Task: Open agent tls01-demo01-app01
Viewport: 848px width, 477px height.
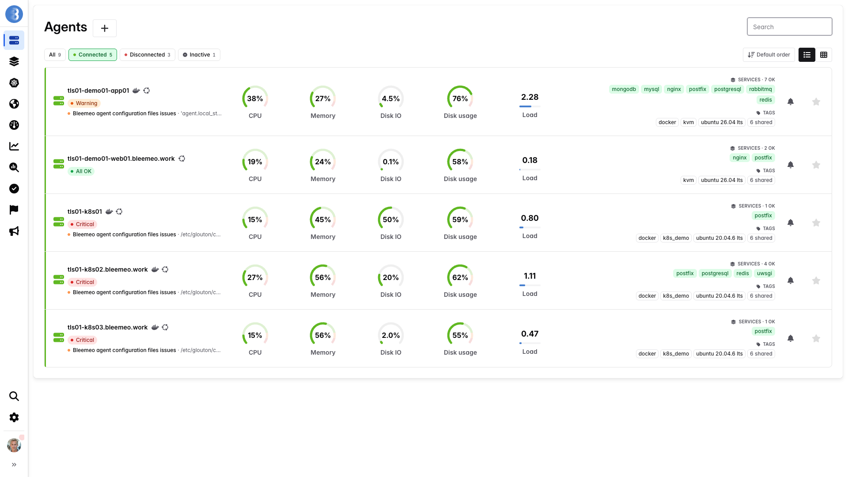Action: [x=98, y=91]
